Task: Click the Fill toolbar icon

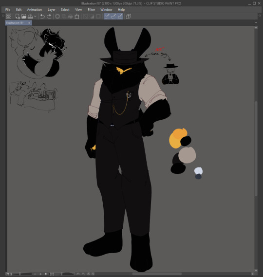Action: pos(70,17)
